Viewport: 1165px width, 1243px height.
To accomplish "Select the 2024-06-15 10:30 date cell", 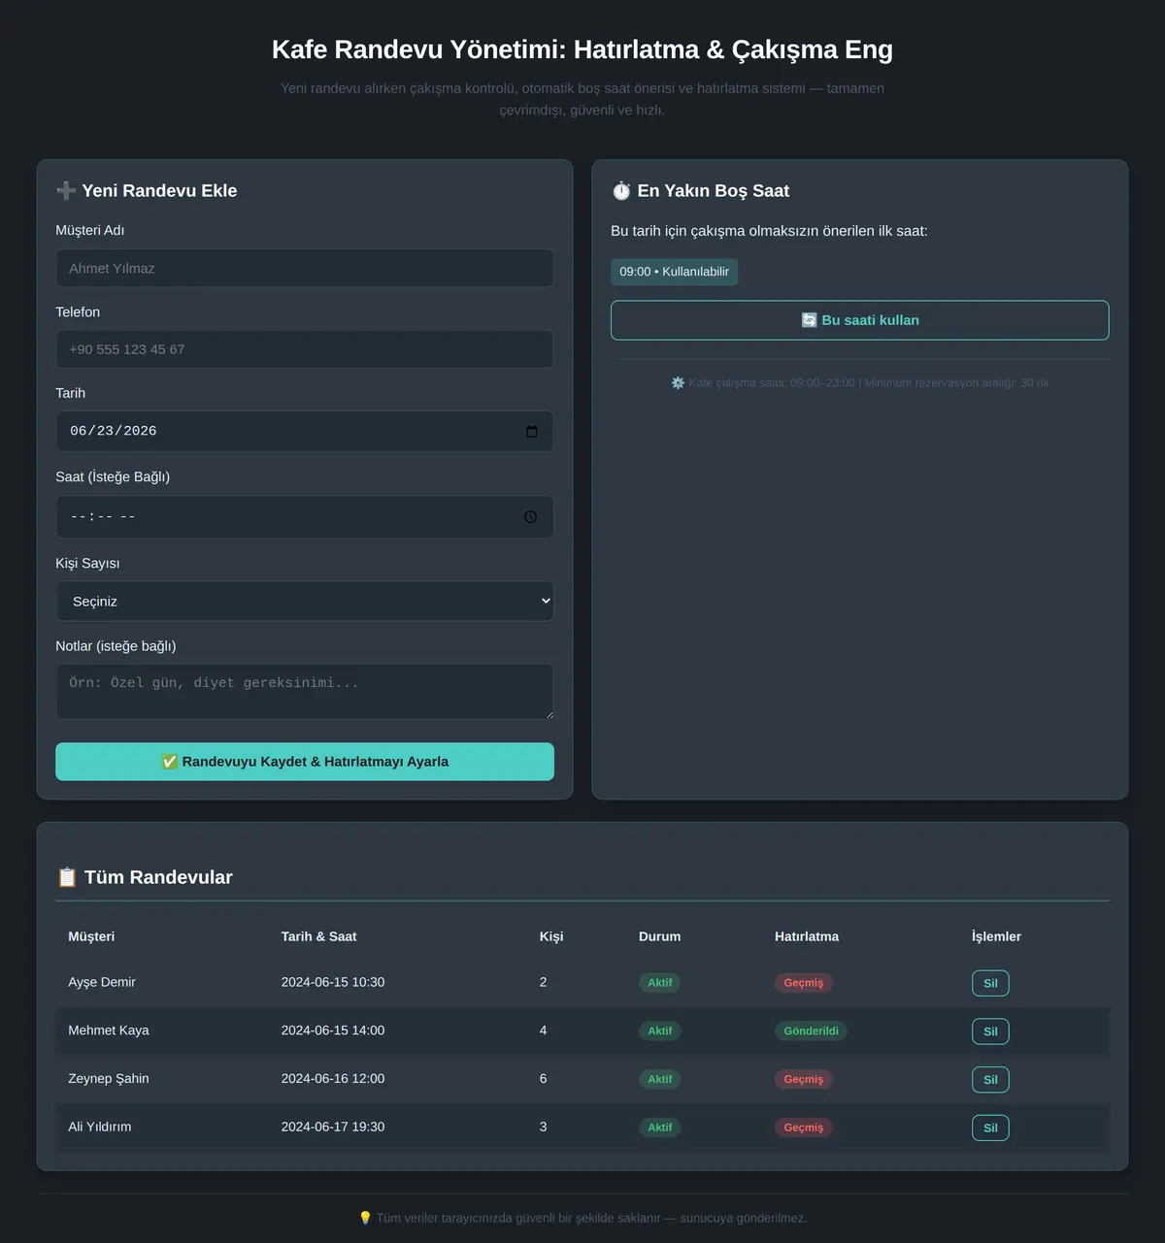I will coord(333,982).
